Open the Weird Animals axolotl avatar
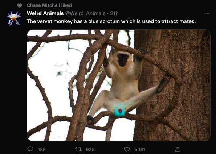216x154 pixels. pos(14,18)
